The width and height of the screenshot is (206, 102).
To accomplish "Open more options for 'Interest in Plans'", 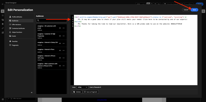I will (64, 51).
